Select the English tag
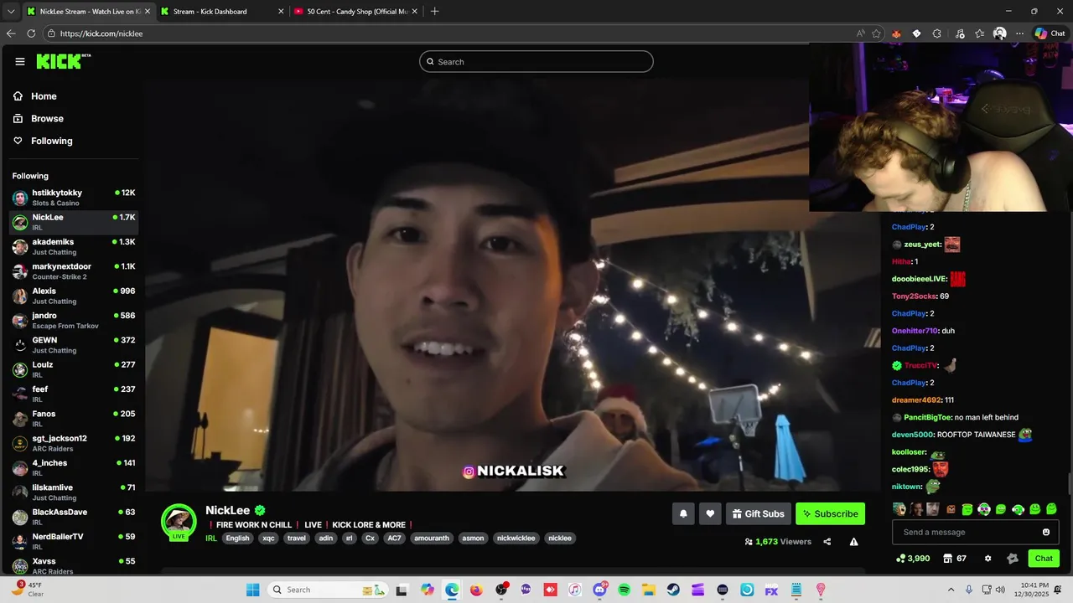This screenshot has height=603, width=1073. point(237,538)
